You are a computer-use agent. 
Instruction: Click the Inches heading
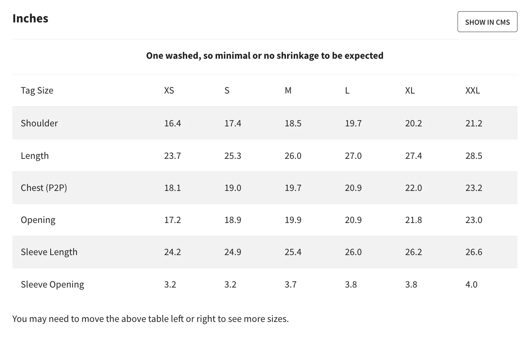click(x=31, y=18)
